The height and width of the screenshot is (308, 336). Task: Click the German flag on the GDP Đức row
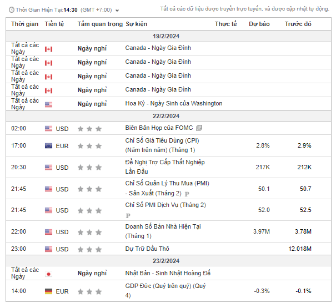48,291
